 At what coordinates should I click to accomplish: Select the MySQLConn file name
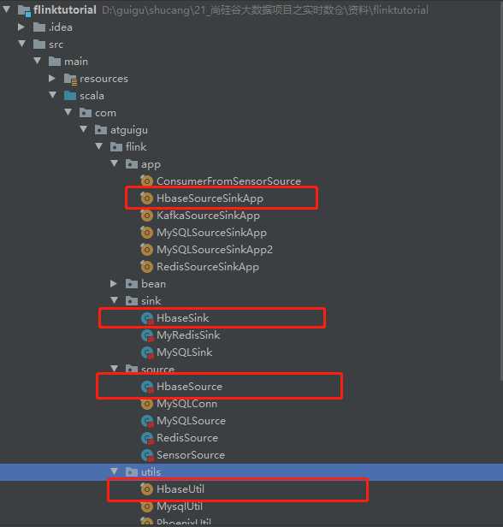pos(187,404)
